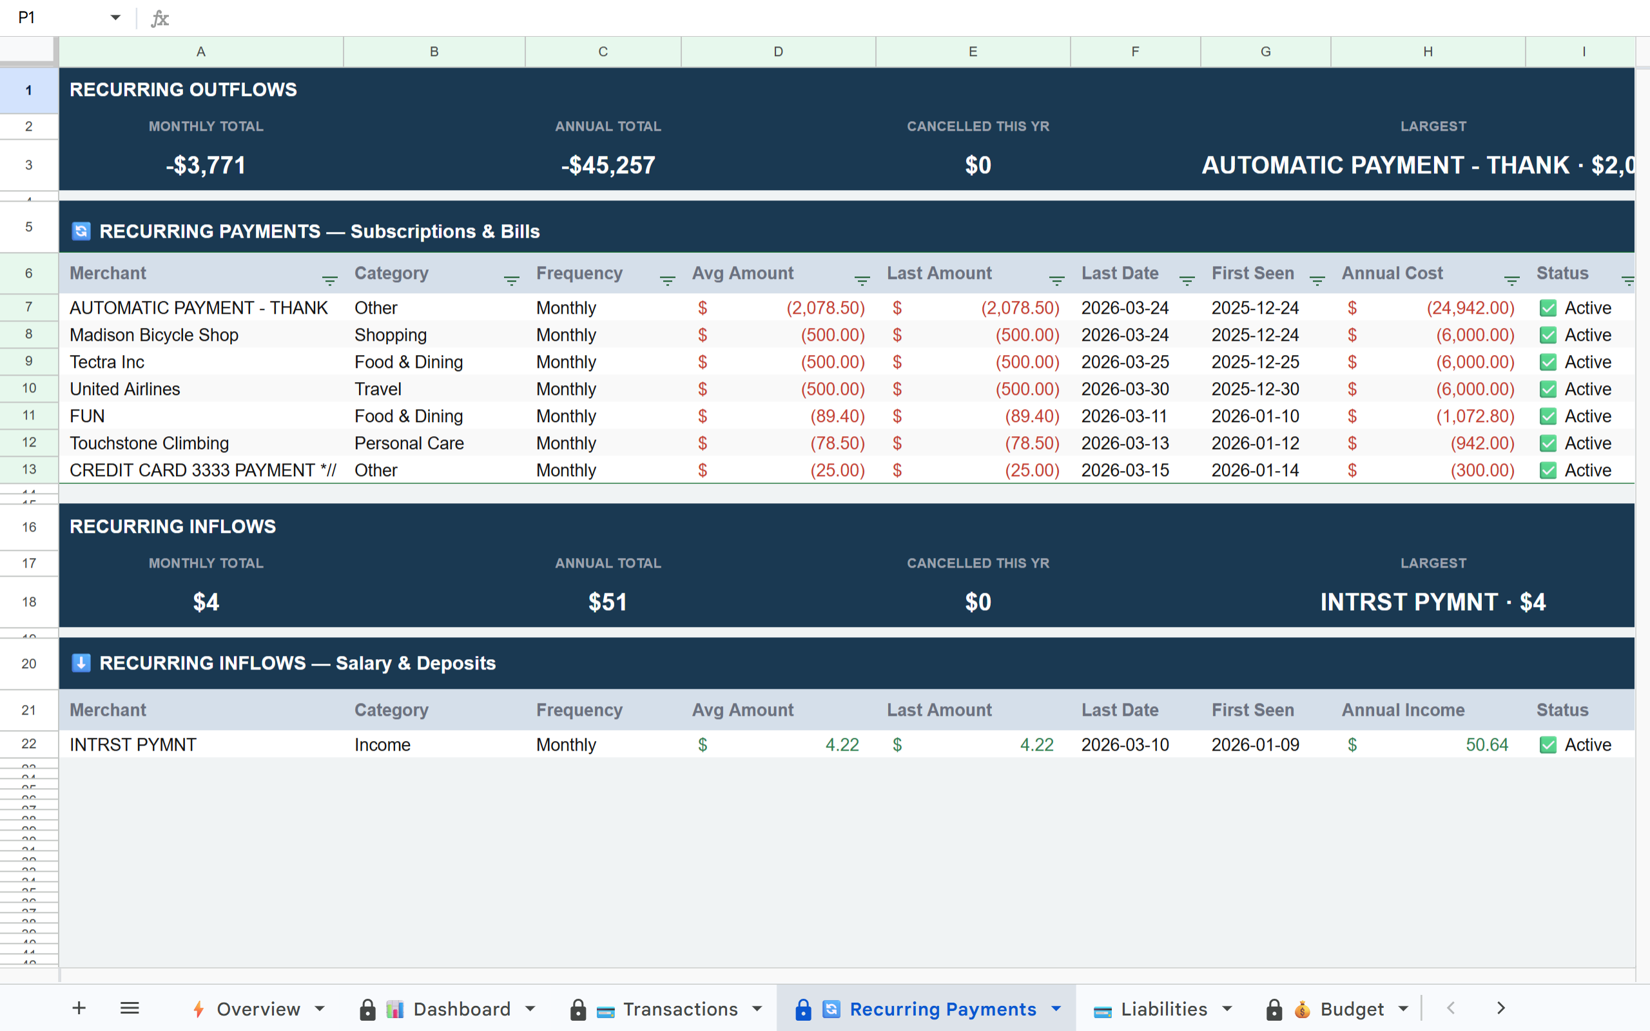The height and width of the screenshot is (1031, 1650).
Task: Toggle the Active checkbox for United Airlines
Action: tap(1548, 389)
